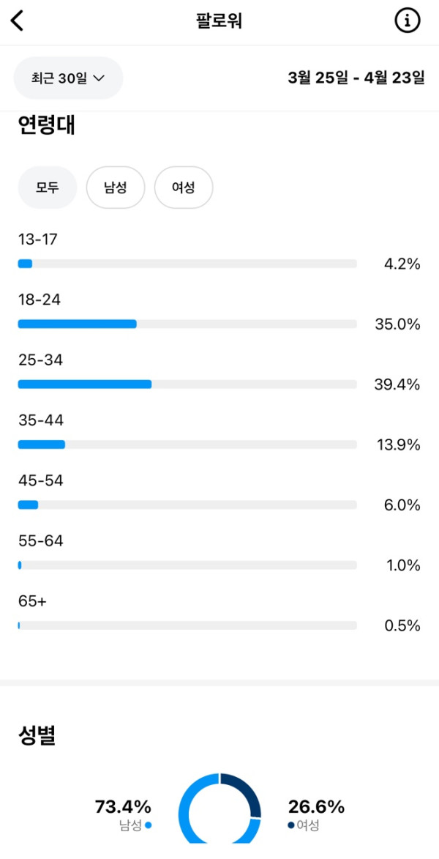Tap the 13-17 age group bar
Screen dimensions: 439x859
click(187, 264)
